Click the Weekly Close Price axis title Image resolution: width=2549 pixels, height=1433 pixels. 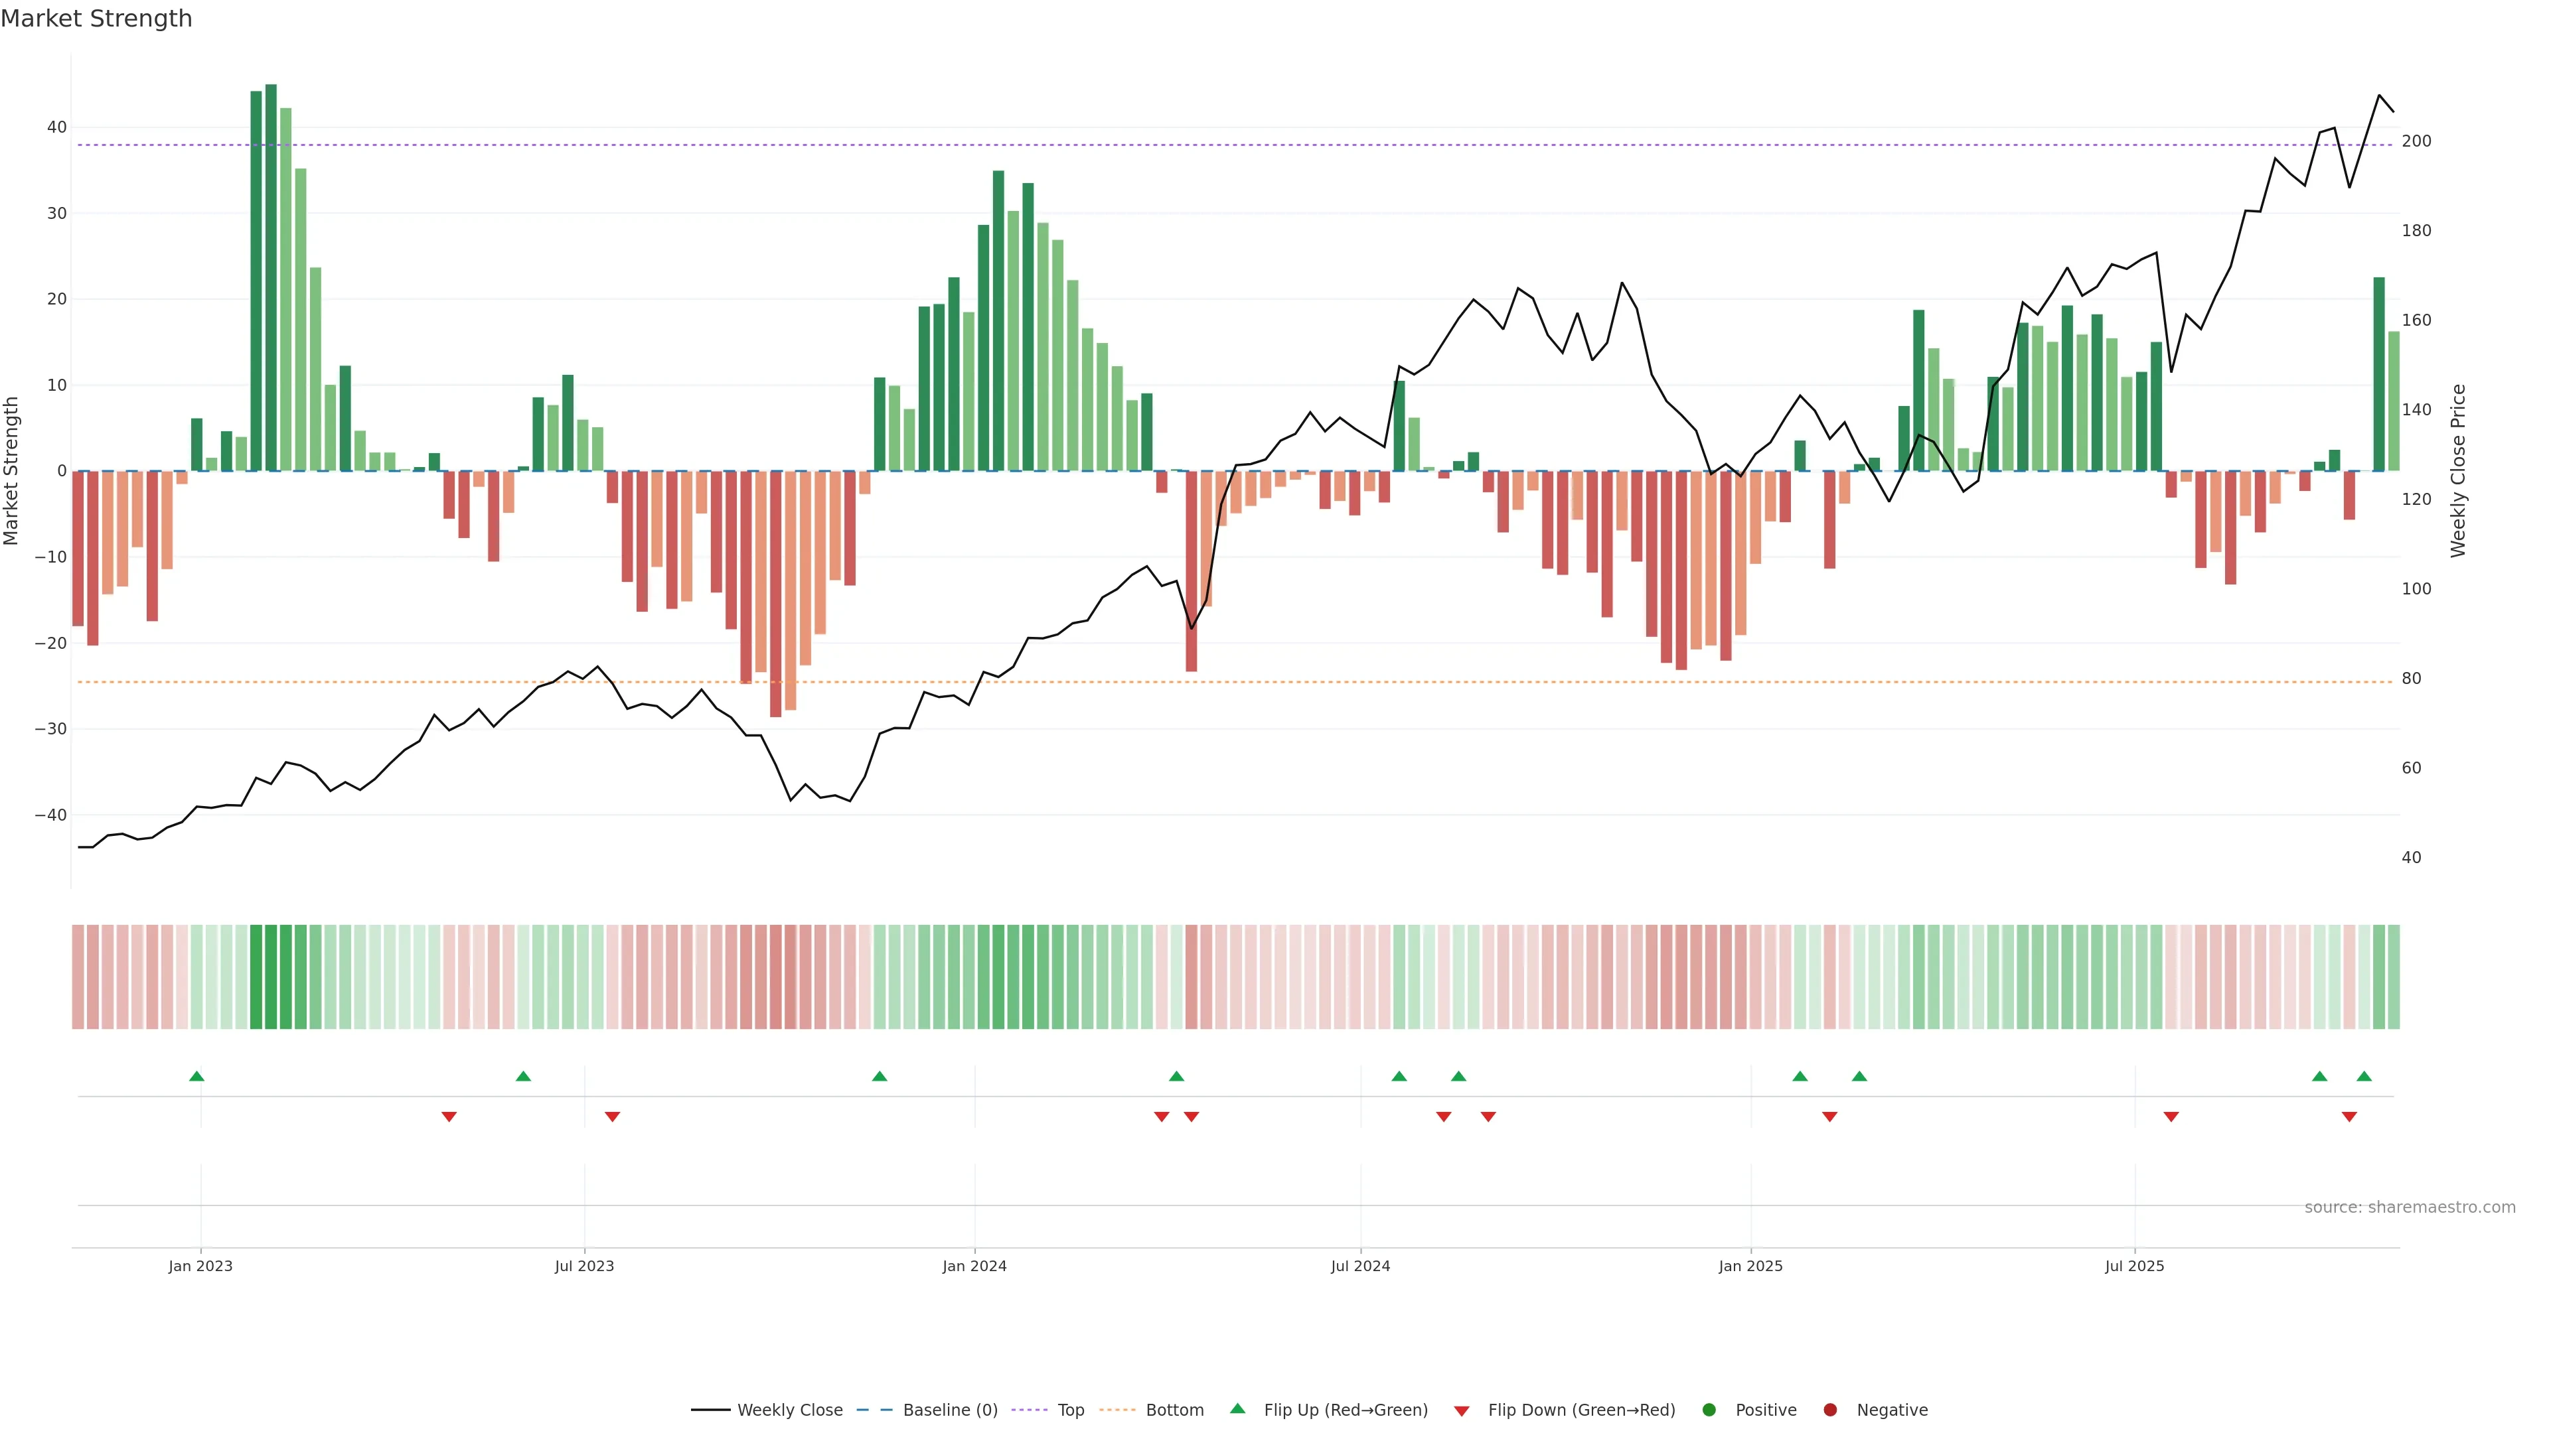[2458, 471]
